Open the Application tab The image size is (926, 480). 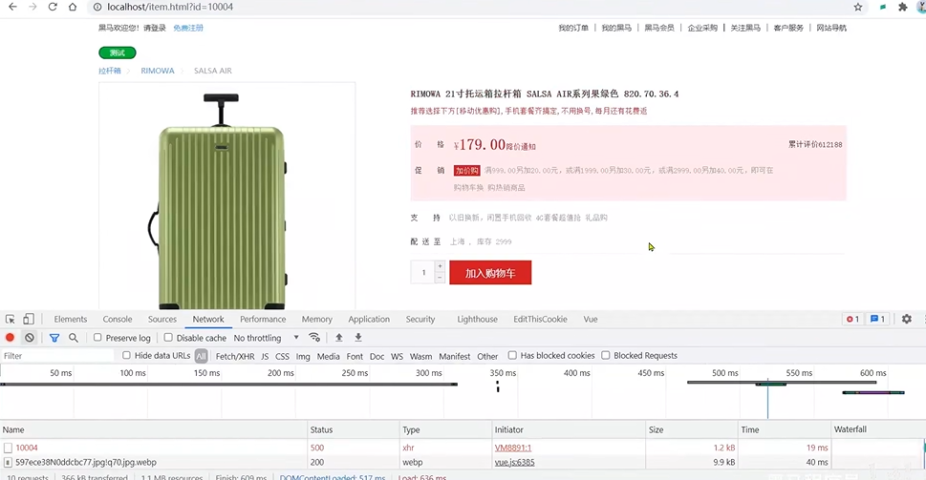click(369, 319)
